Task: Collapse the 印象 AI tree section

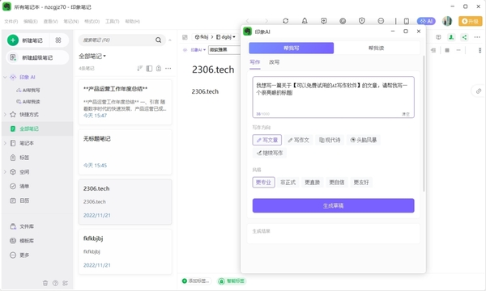Action: click(x=5, y=78)
